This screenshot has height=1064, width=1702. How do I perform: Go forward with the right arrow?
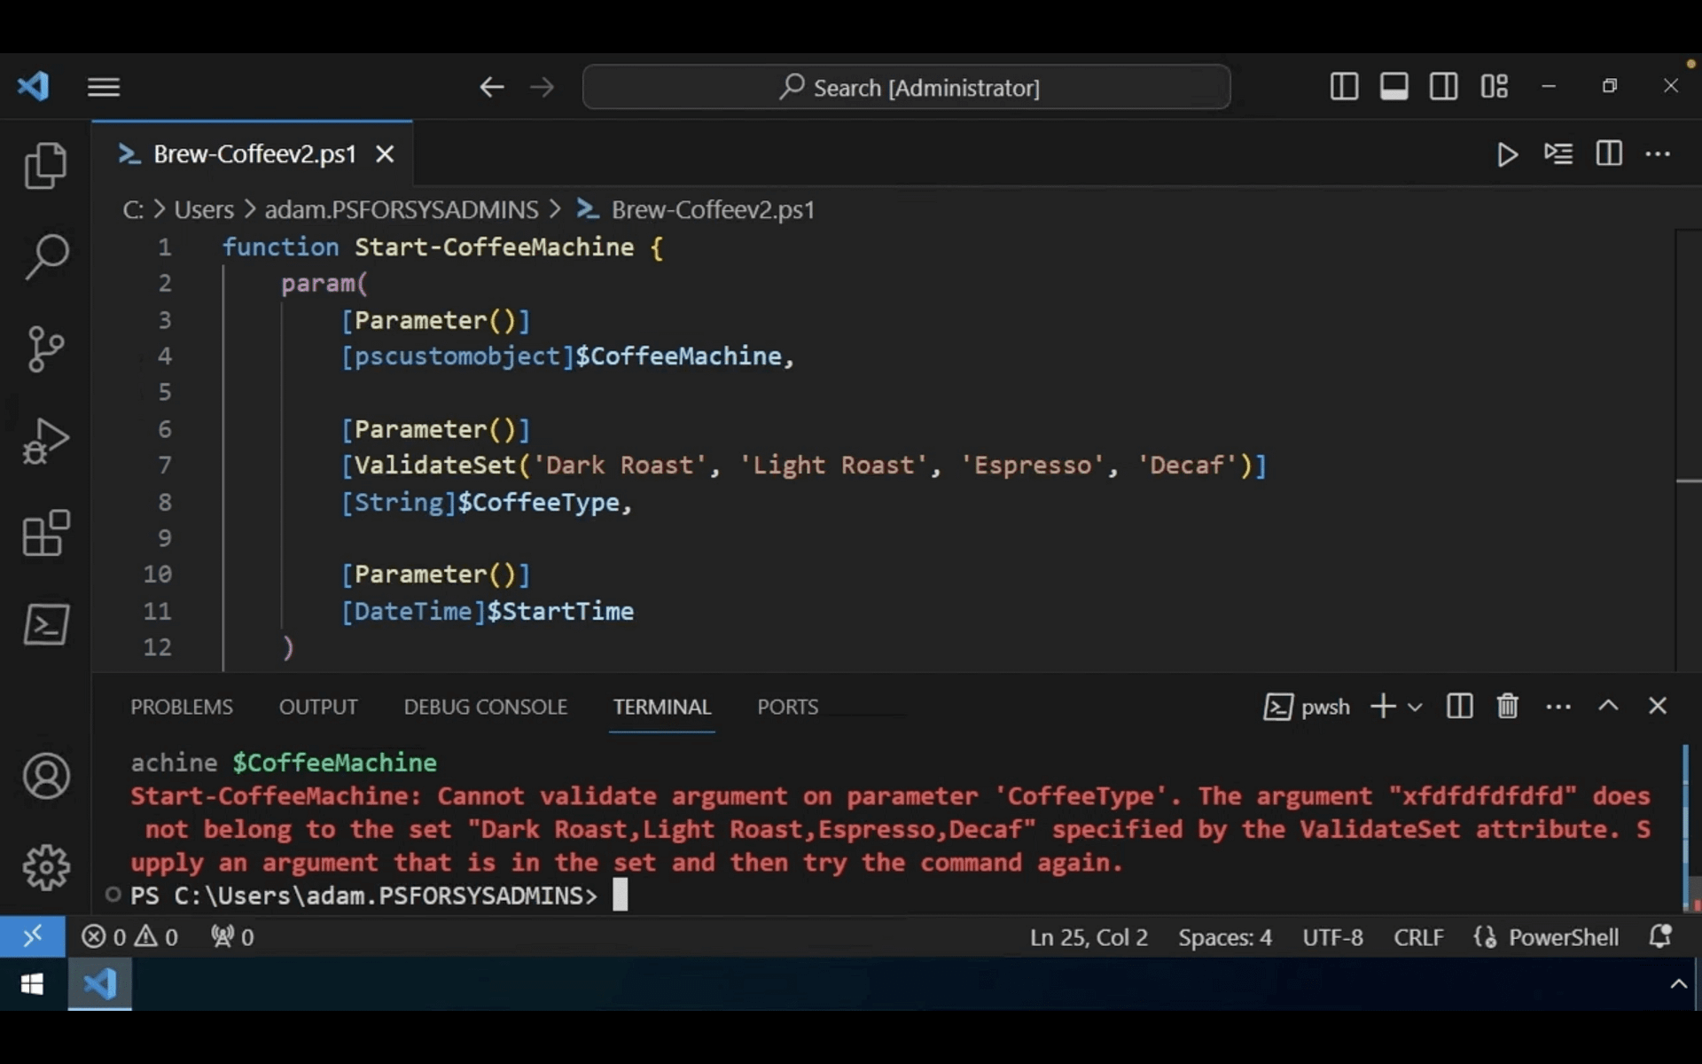click(542, 87)
